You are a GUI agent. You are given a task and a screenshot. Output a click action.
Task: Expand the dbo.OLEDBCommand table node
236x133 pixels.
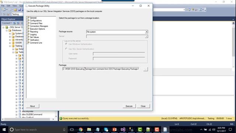tap(16, 115)
